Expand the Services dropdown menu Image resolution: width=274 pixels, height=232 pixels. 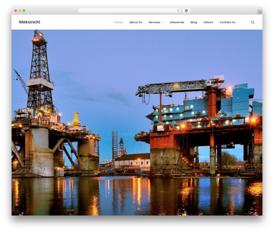click(x=156, y=22)
